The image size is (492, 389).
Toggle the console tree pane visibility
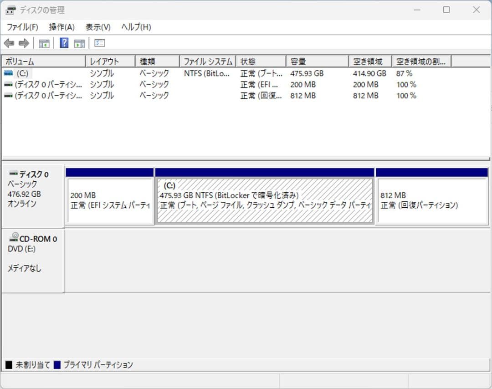click(44, 43)
